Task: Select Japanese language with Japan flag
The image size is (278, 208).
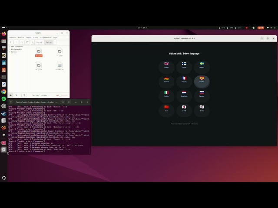Action: point(184,110)
